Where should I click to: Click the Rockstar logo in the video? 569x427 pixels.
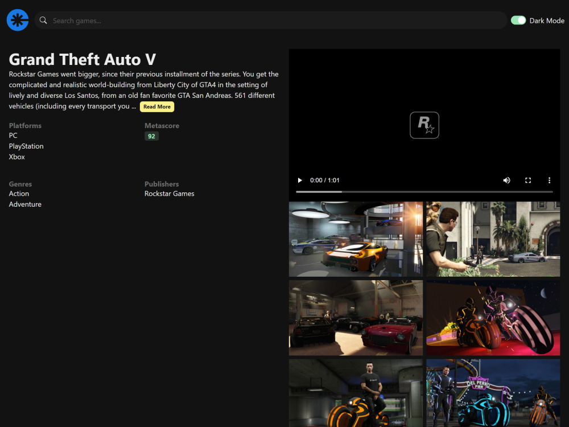click(424, 125)
